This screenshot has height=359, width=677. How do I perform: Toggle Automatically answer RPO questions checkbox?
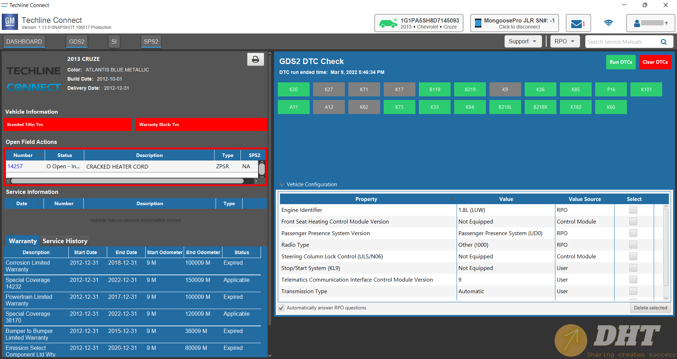coord(281,308)
